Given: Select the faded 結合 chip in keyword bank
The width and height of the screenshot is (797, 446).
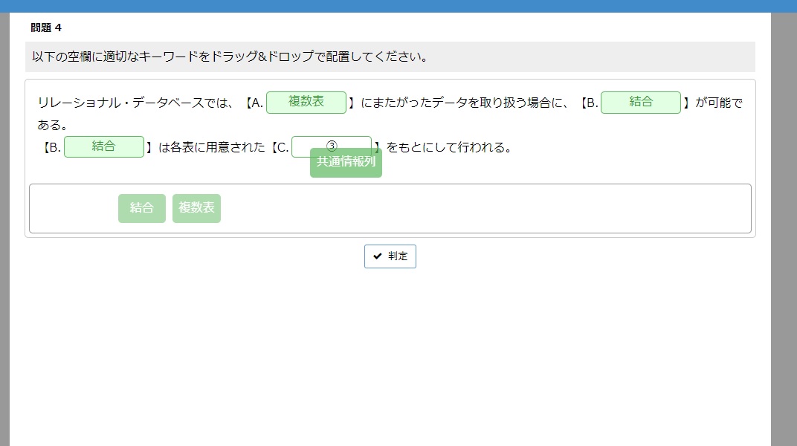Looking at the screenshot, I should tap(141, 208).
